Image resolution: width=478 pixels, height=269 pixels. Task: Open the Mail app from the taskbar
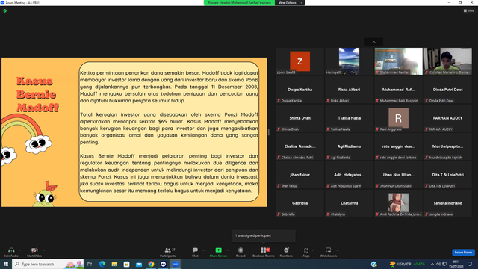pyautogui.click(x=139, y=264)
